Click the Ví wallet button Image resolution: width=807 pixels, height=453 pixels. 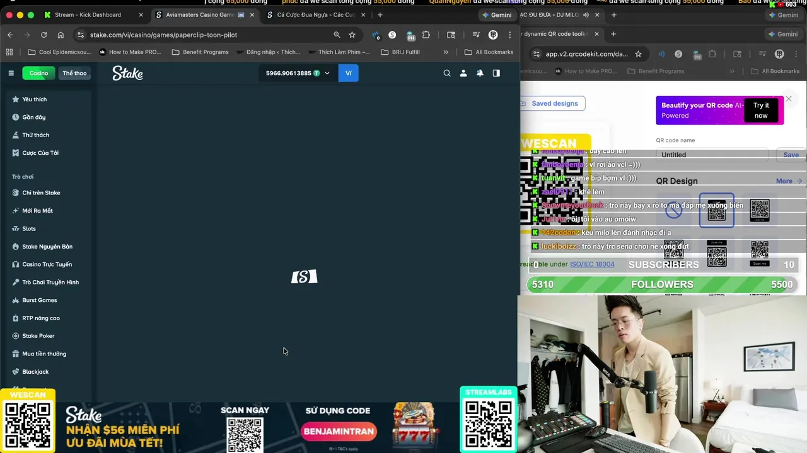tap(349, 73)
